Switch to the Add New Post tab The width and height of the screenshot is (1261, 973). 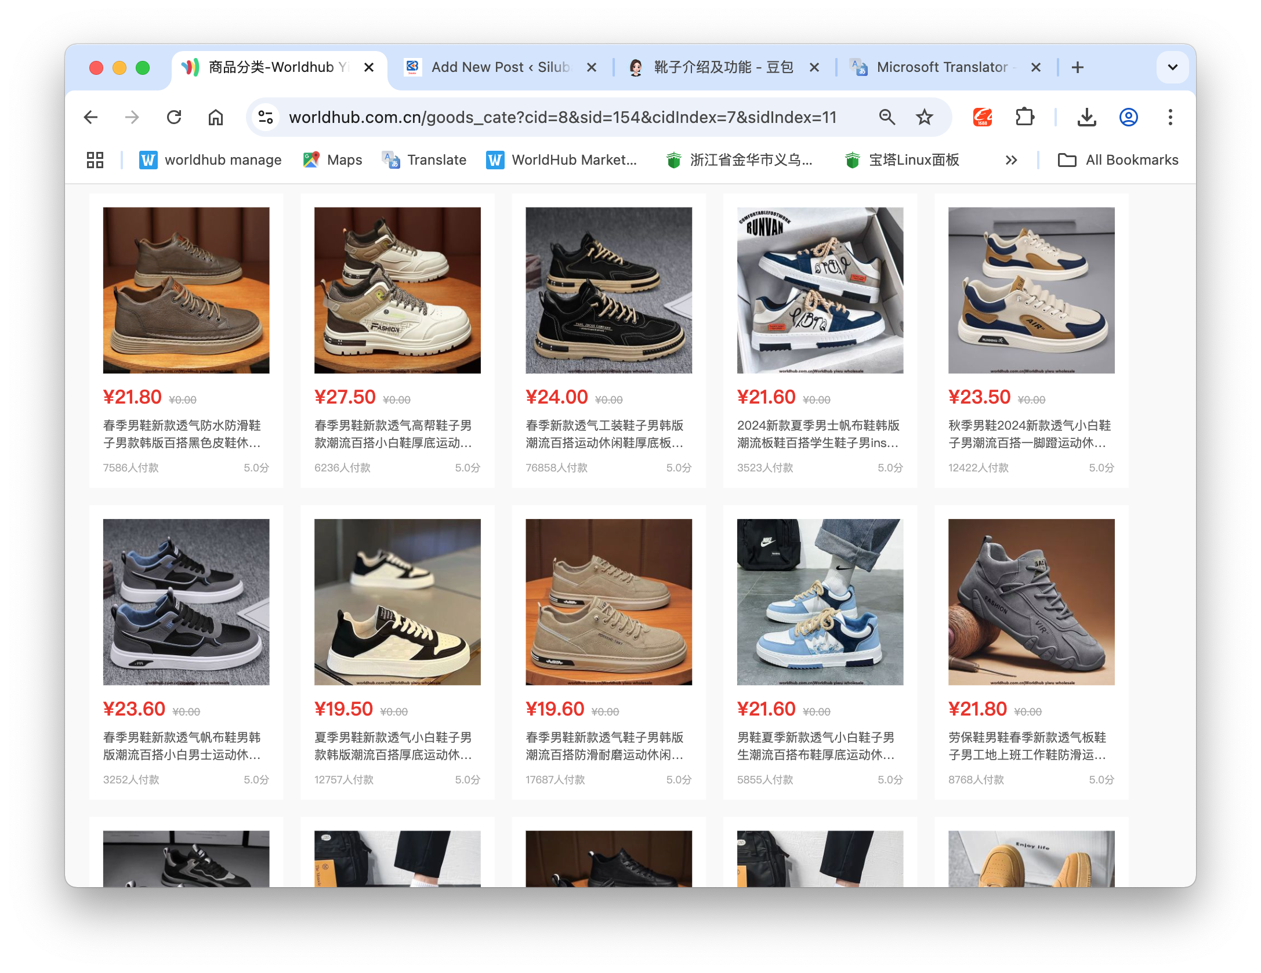pos(500,67)
